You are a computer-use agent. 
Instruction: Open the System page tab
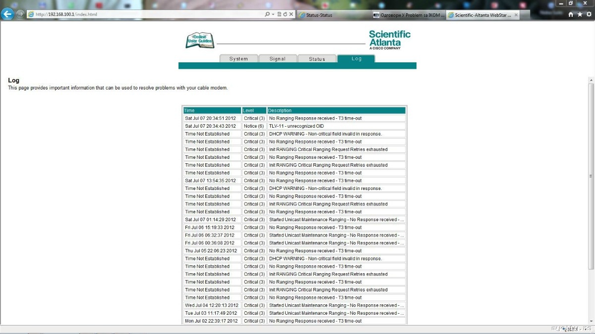coord(238,58)
